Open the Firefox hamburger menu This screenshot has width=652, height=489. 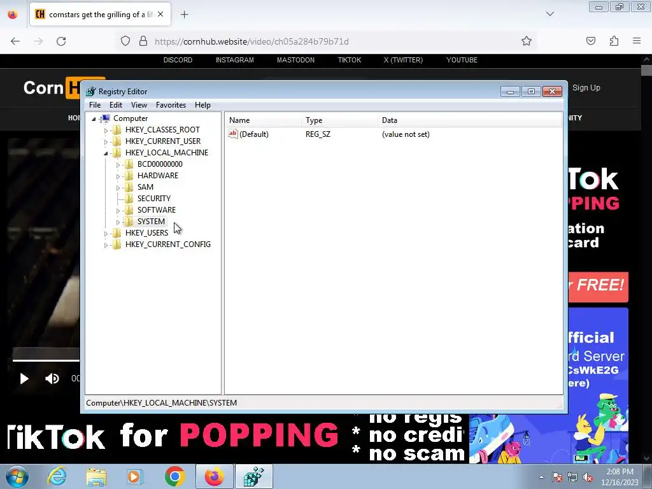(637, 41)
